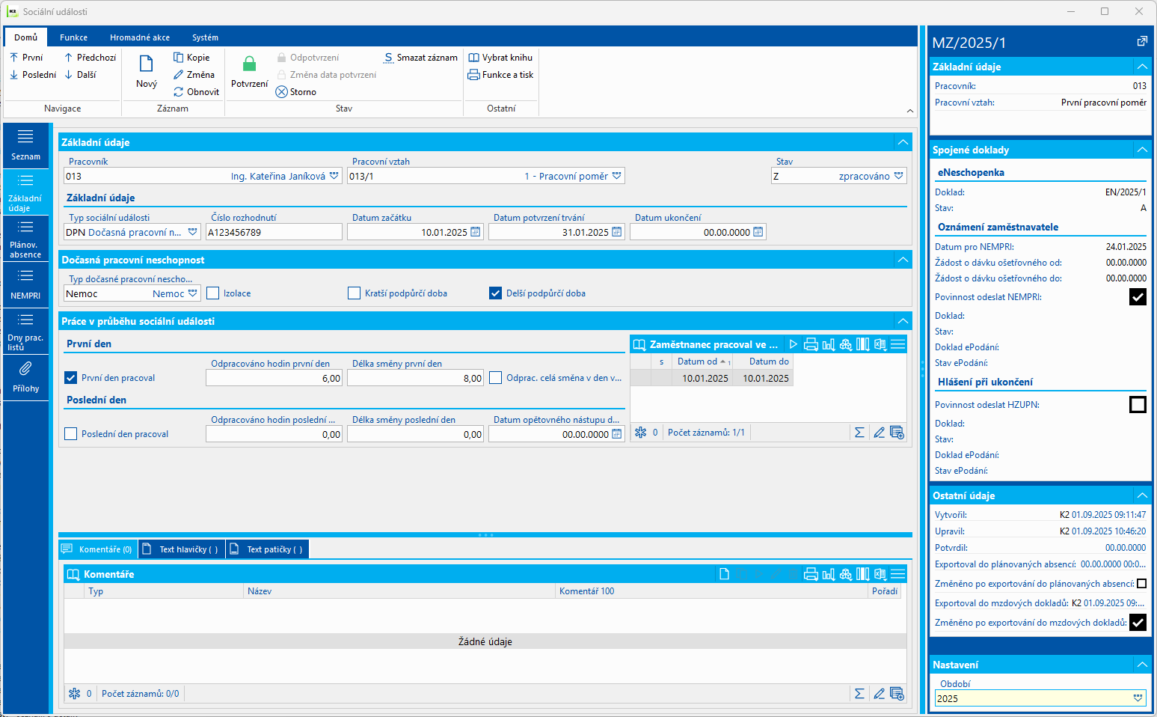The width and height of the screenshot is (1157, 717).
Task: Open the Pracovní vztah dropdown
Action: click(617, 176)
